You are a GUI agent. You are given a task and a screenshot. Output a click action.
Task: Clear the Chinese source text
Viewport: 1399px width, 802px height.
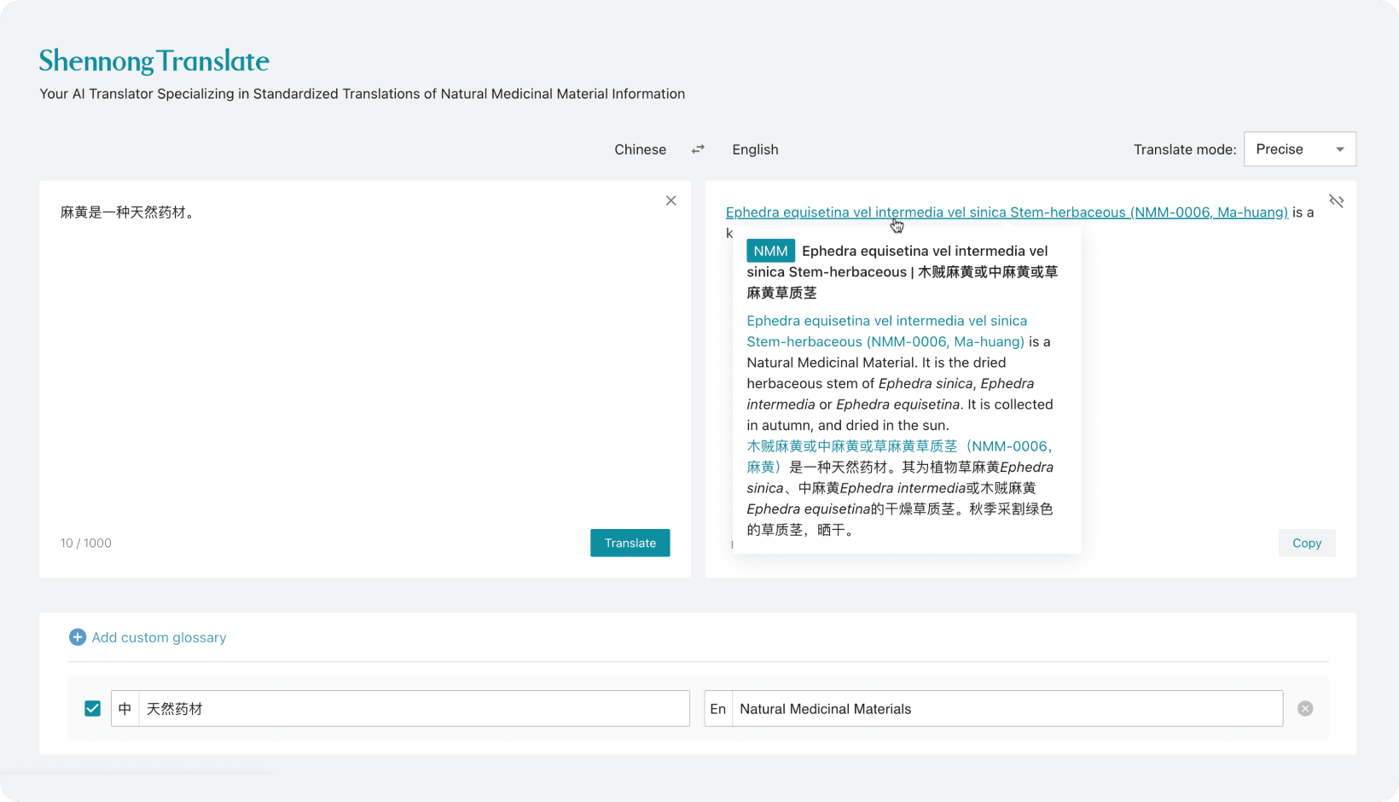coord(670,200)
